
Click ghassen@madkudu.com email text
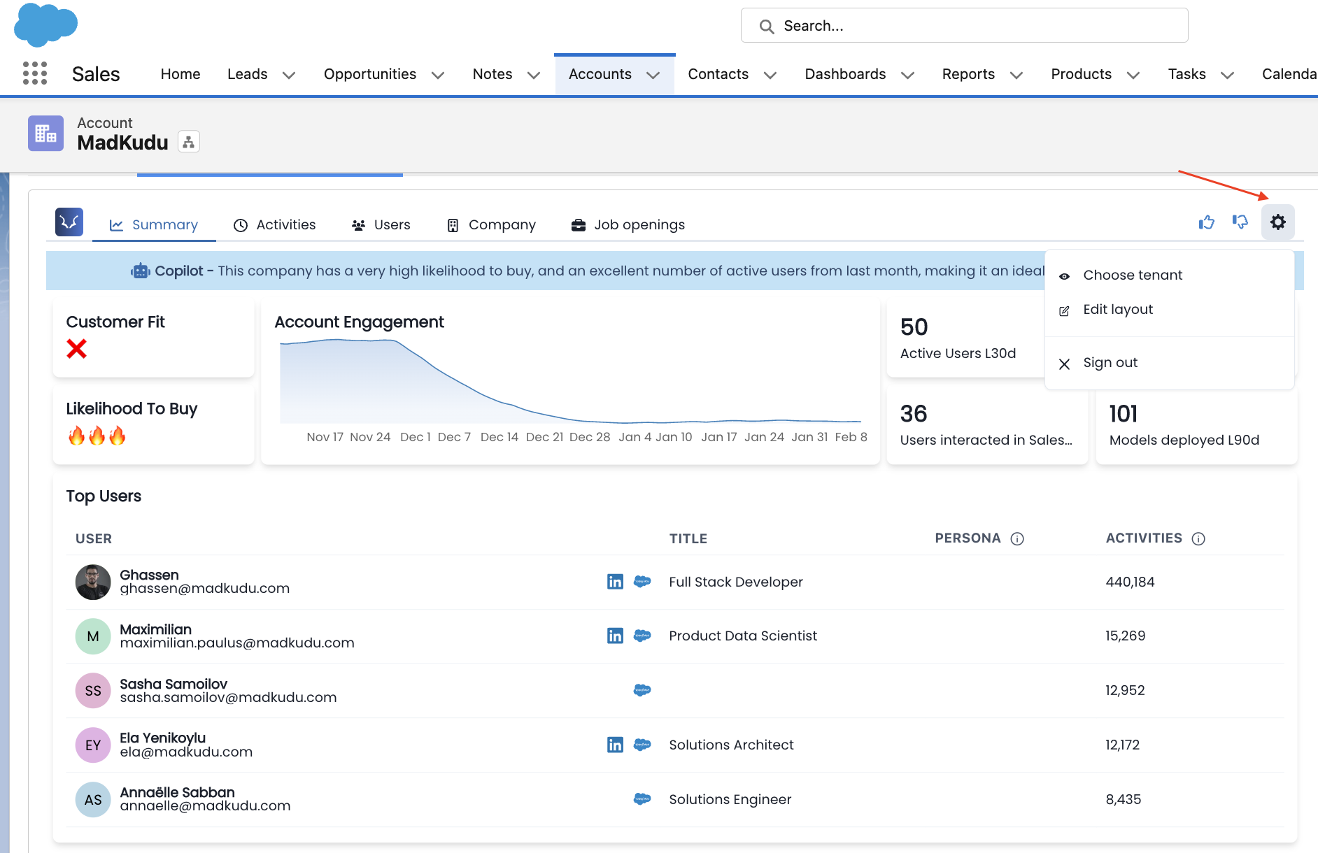204,589
